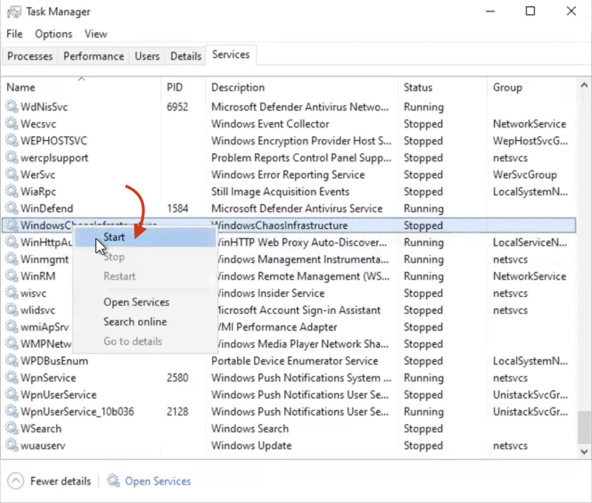Click the WpnService gear icon
Viewport: 592px width, 503px height.
pyautogui.click(x=12, y=377)
